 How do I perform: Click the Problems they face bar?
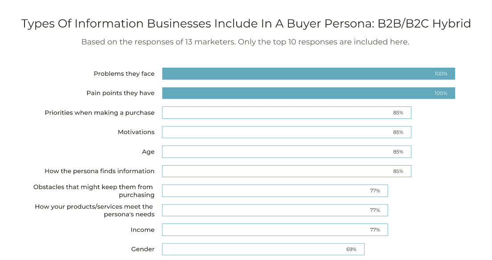point(308,74)
